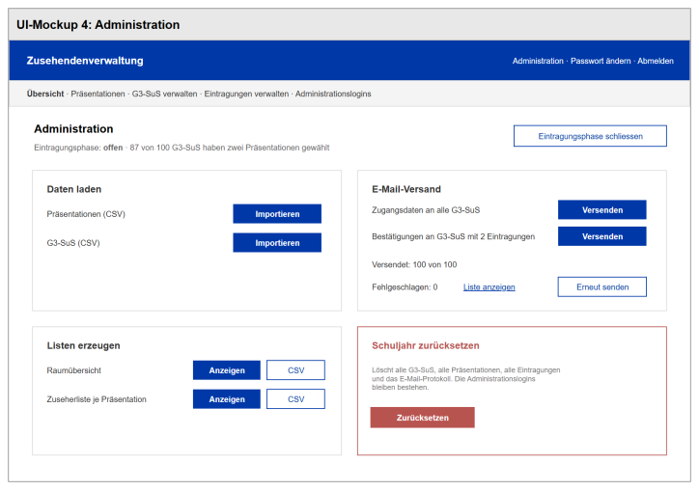
Task: Click the 'Zuseherliste je Präsentation' label
Action: click(x=97, y=399)
